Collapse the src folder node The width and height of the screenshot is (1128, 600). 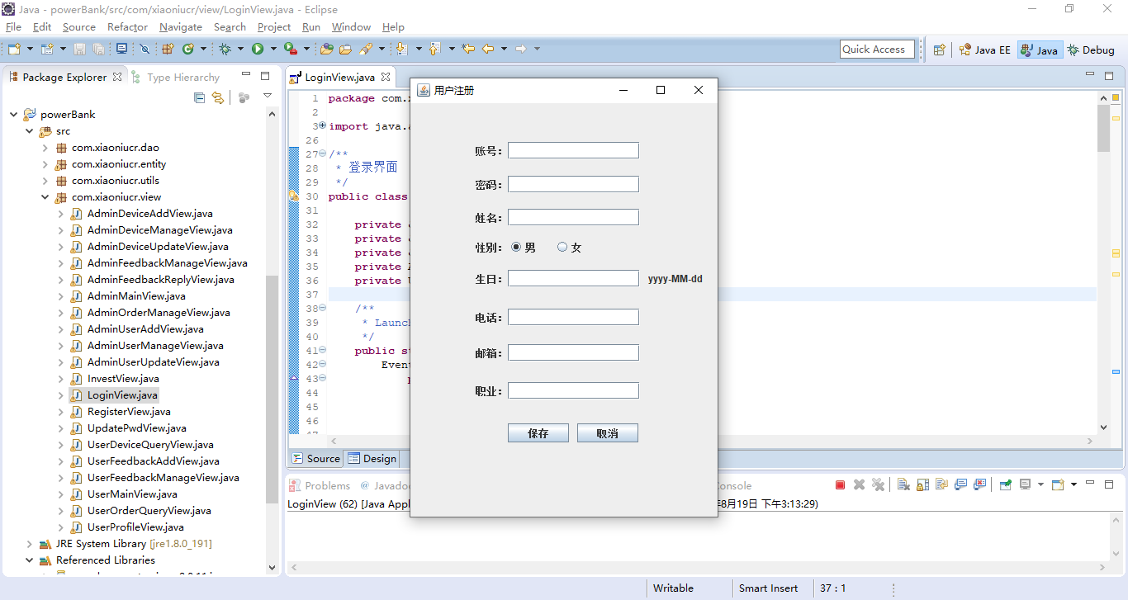[x=30, y=131]
